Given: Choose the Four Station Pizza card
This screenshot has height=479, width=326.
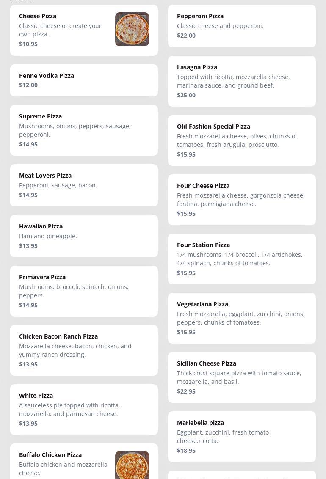Looking at the screenshot, I should (242, 259).
